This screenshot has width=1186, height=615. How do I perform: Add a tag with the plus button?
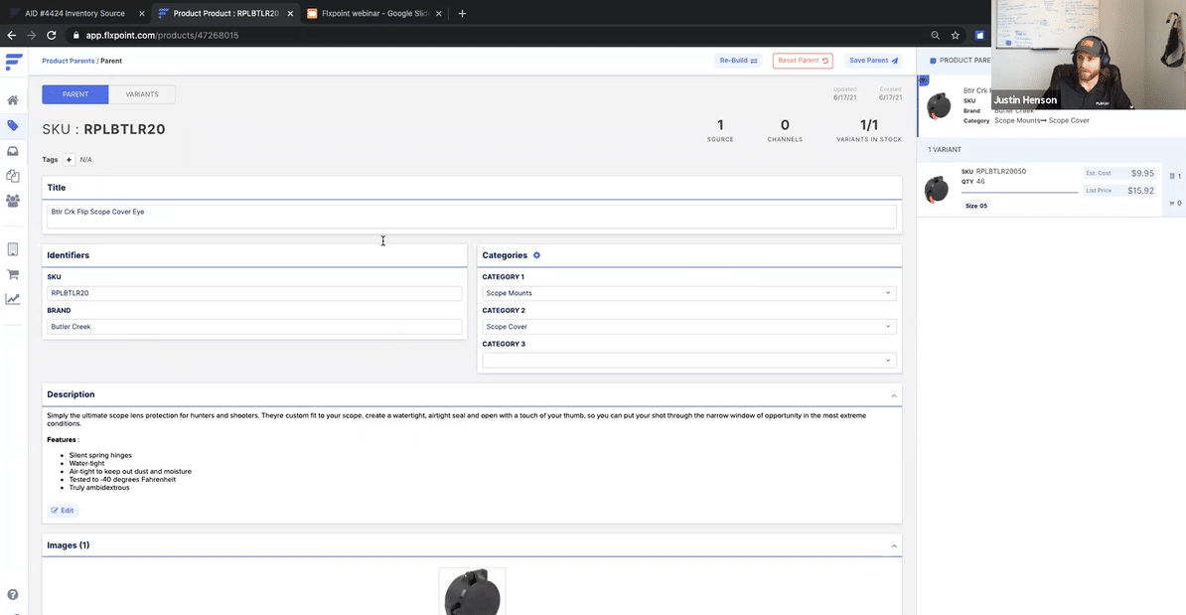click(x=69, y=160)
